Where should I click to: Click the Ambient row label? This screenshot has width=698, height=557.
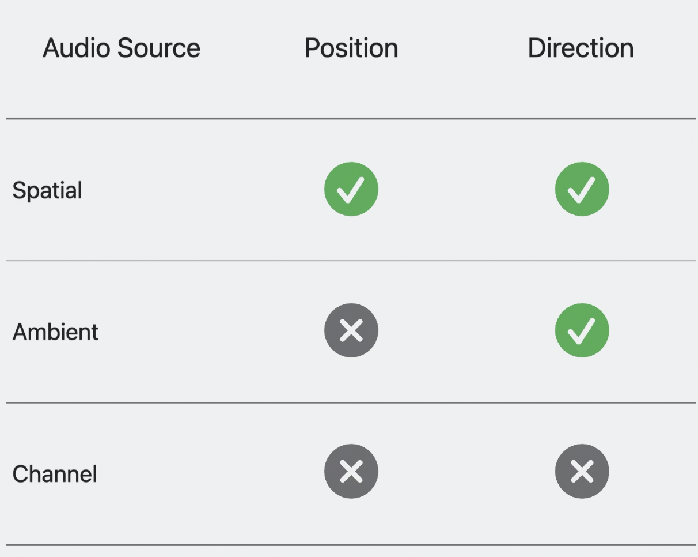55,332
